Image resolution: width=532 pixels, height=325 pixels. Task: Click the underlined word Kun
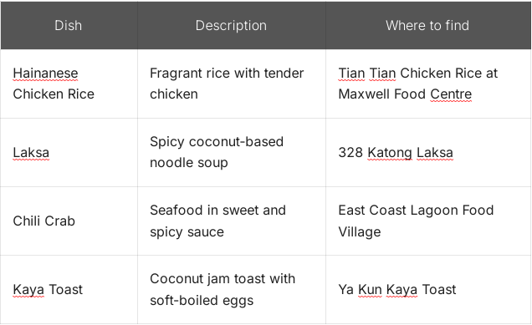click(x=370, y=290)
